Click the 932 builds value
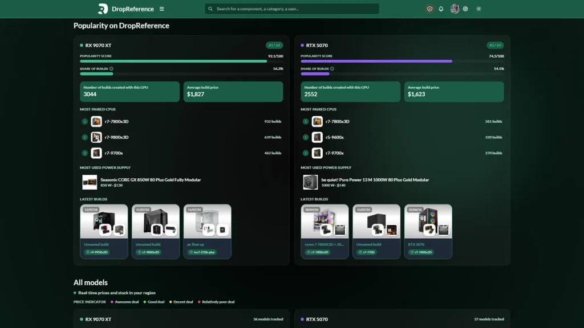Viewport: 584px width, 328px height. 273,122
